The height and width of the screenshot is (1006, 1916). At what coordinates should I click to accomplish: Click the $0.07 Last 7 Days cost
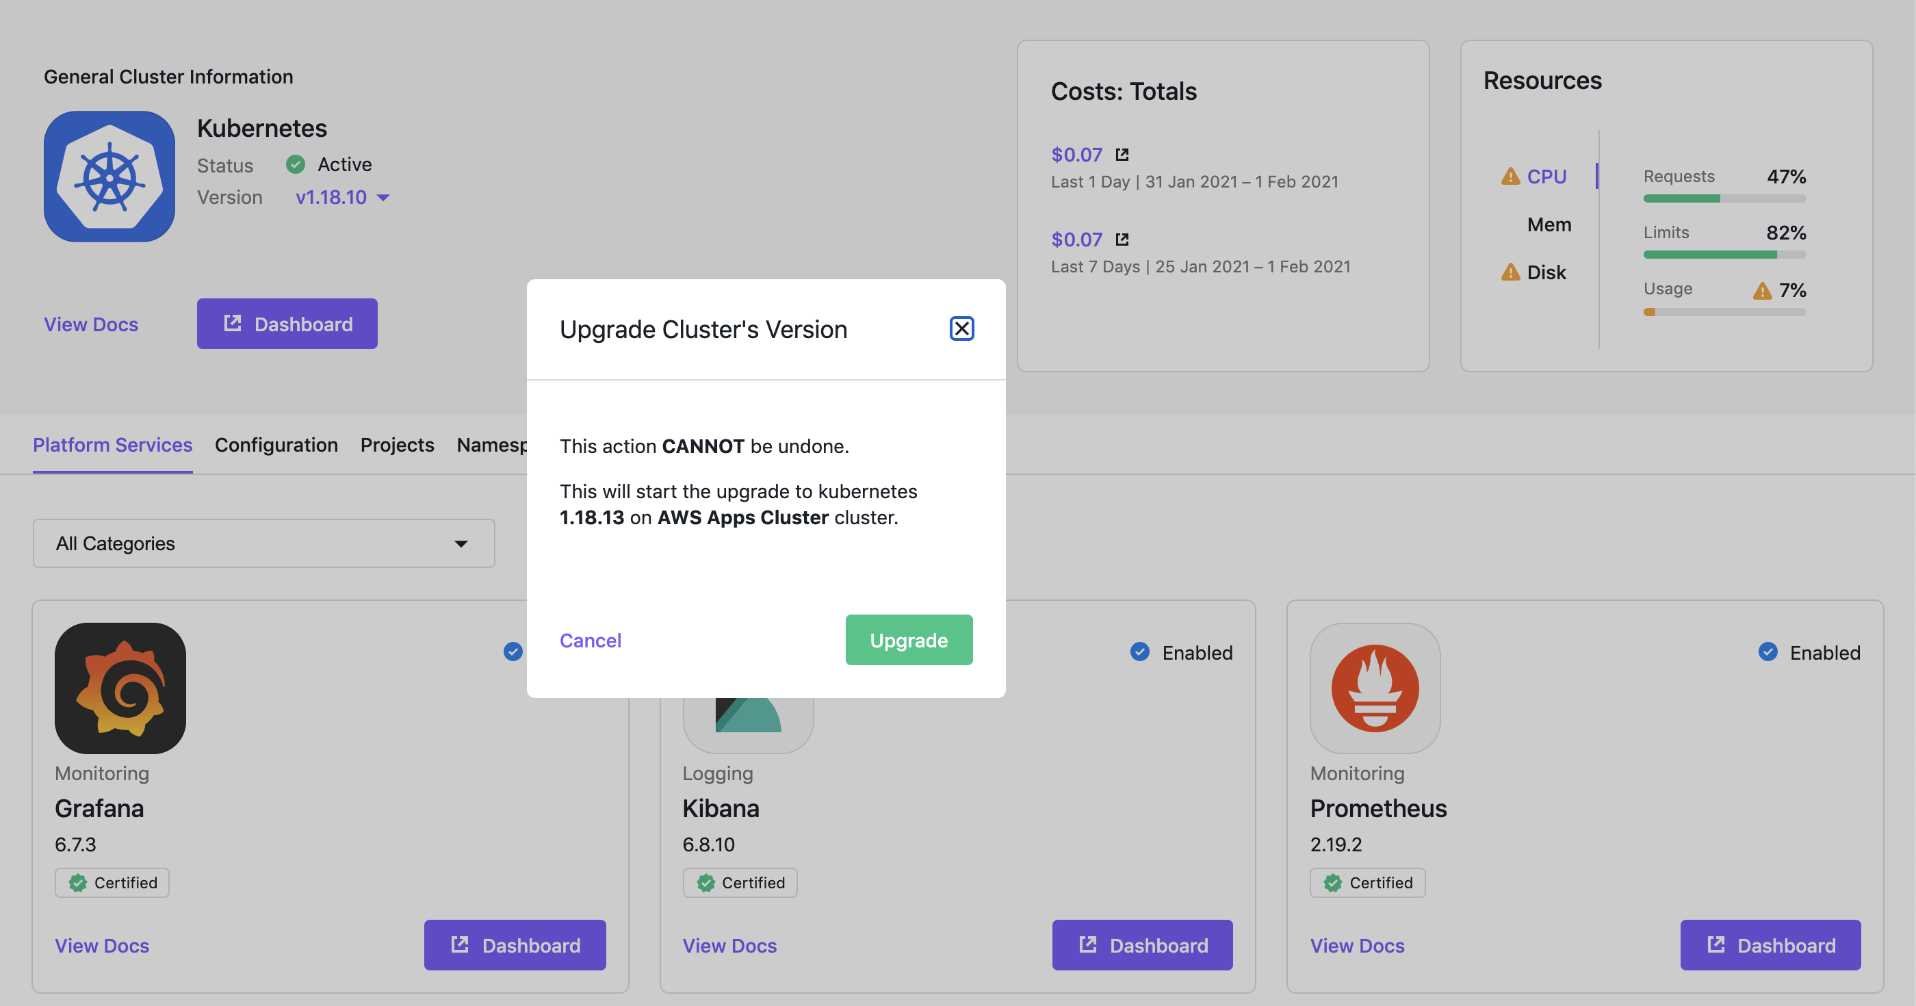pos(1076,240)
